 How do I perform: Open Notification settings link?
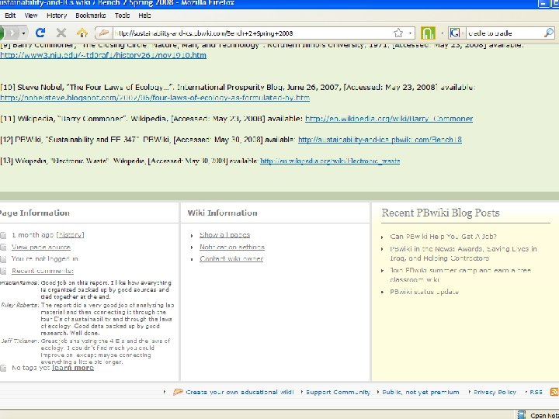click(x=231, y=247)
